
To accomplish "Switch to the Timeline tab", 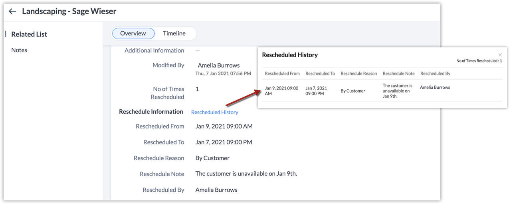I will point(174,33).
